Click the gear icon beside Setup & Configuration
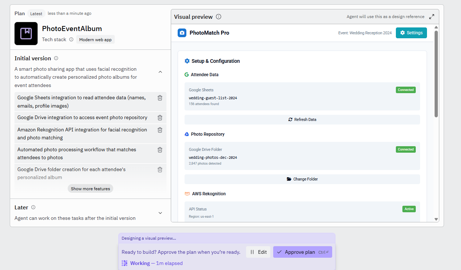The width and height of the screenshot is (461, 270). click(187, 61)
